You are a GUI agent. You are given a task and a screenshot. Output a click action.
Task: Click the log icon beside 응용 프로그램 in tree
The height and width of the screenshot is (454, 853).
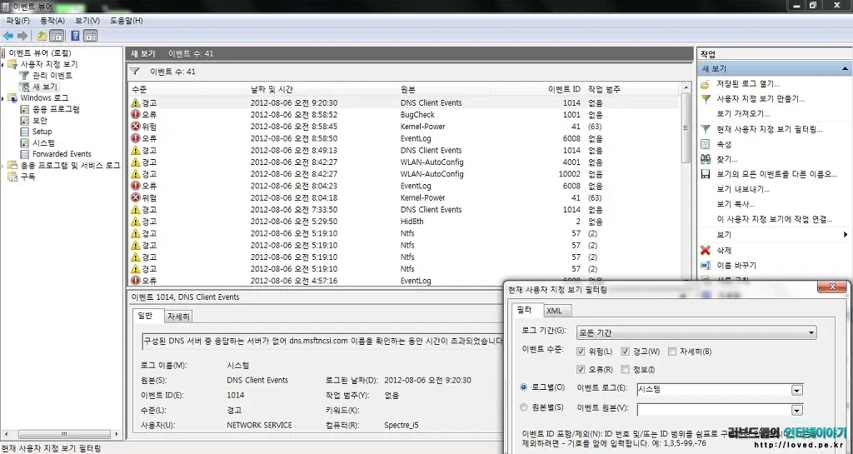point(24,109)
